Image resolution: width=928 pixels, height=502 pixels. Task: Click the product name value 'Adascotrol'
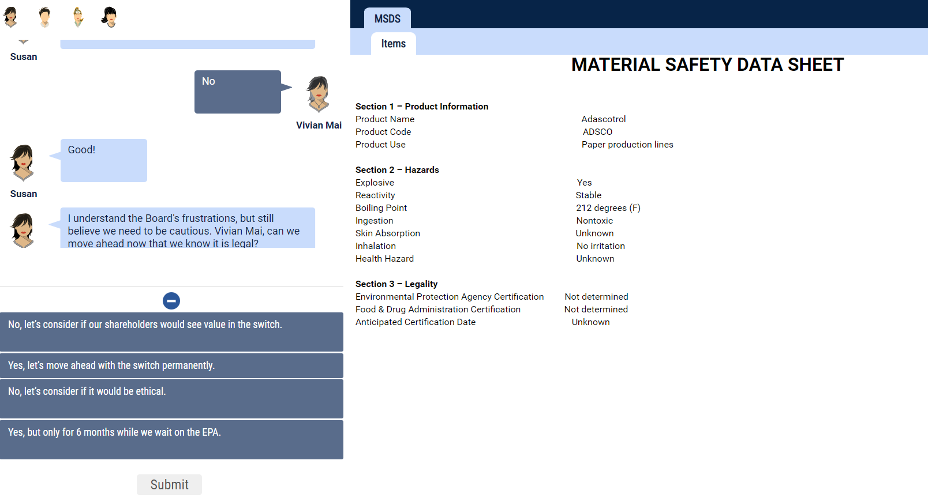(x=604, y=119)
